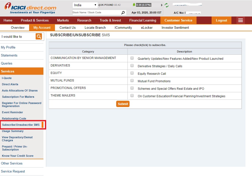Open Subscribe/Unsubscribe SMS link
The image size is (252, 177).
[21, 125]
